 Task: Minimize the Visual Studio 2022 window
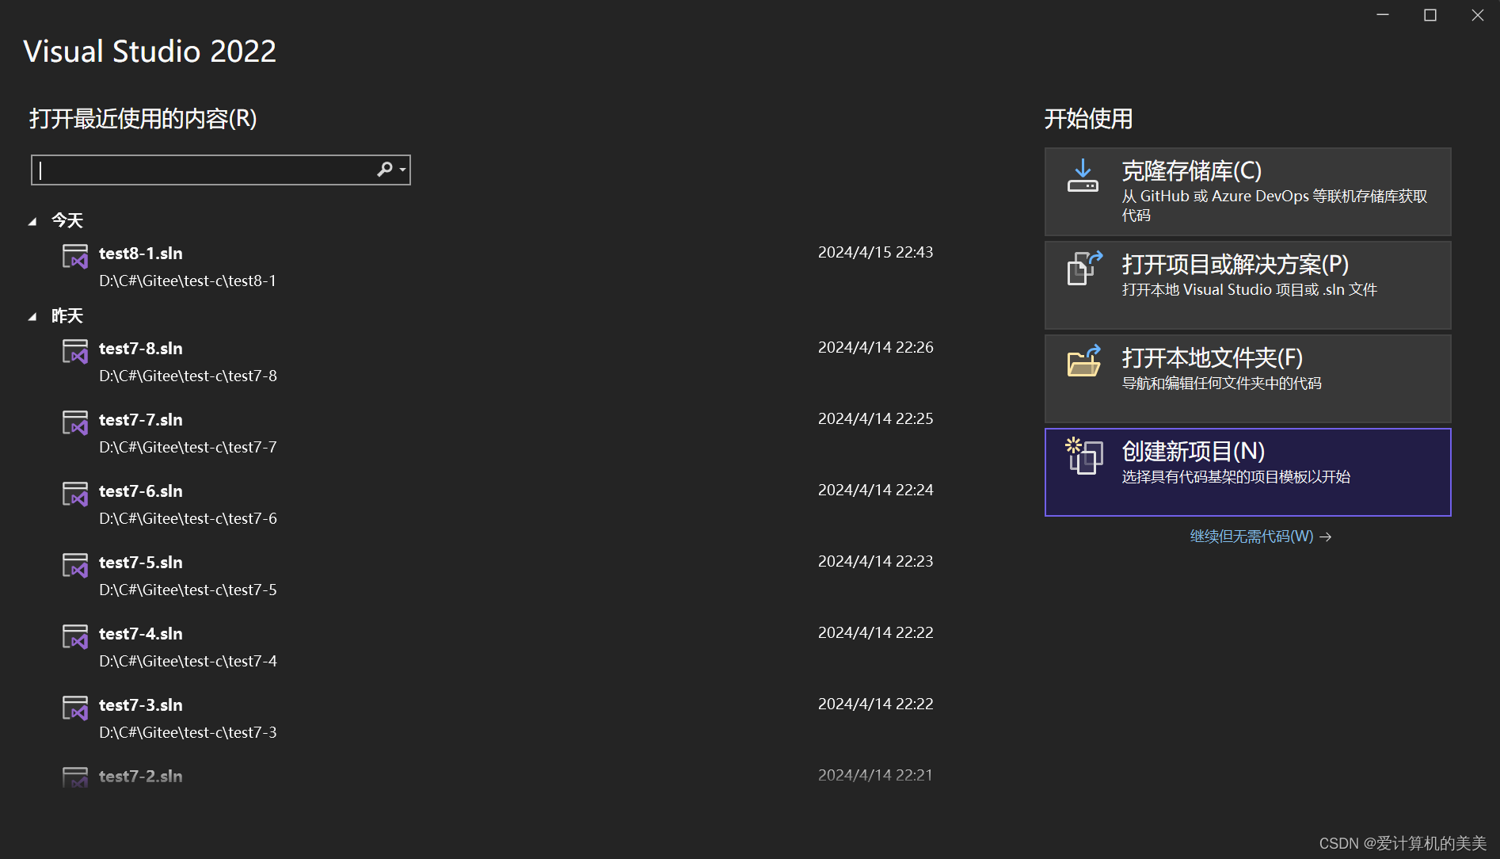click(x=1383, y=15)
